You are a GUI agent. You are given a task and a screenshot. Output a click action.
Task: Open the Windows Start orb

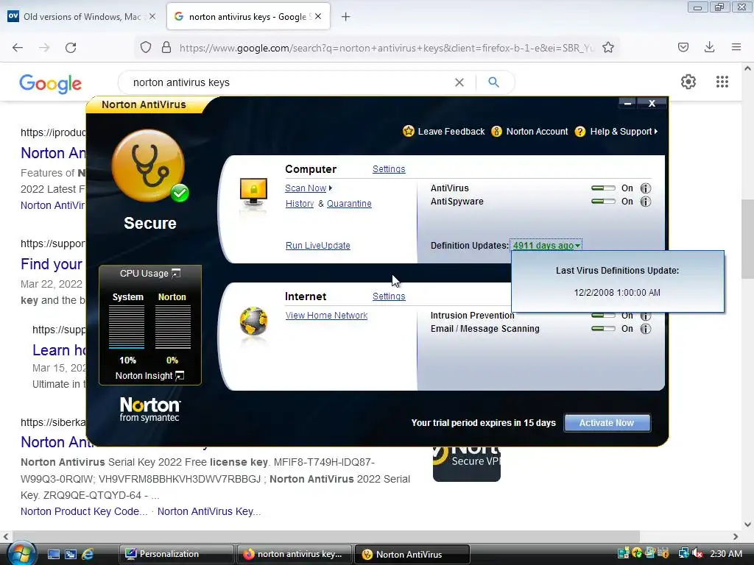tap(21, 553)
